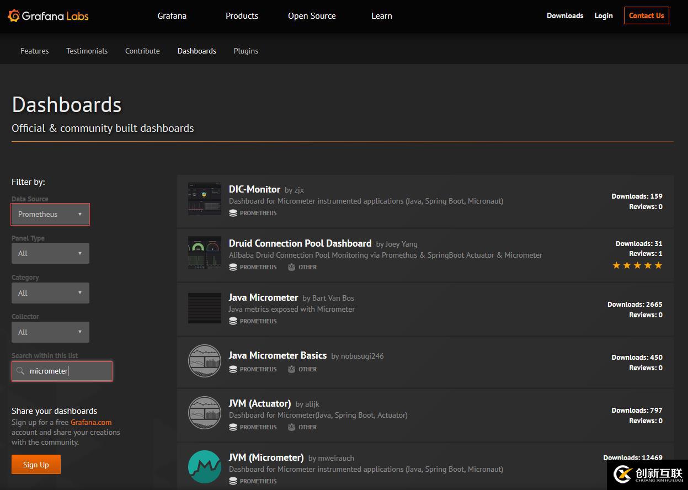Viewport: 688px width, 490px height.
Task: Click the Contact Us button
Action: point(646,15)
